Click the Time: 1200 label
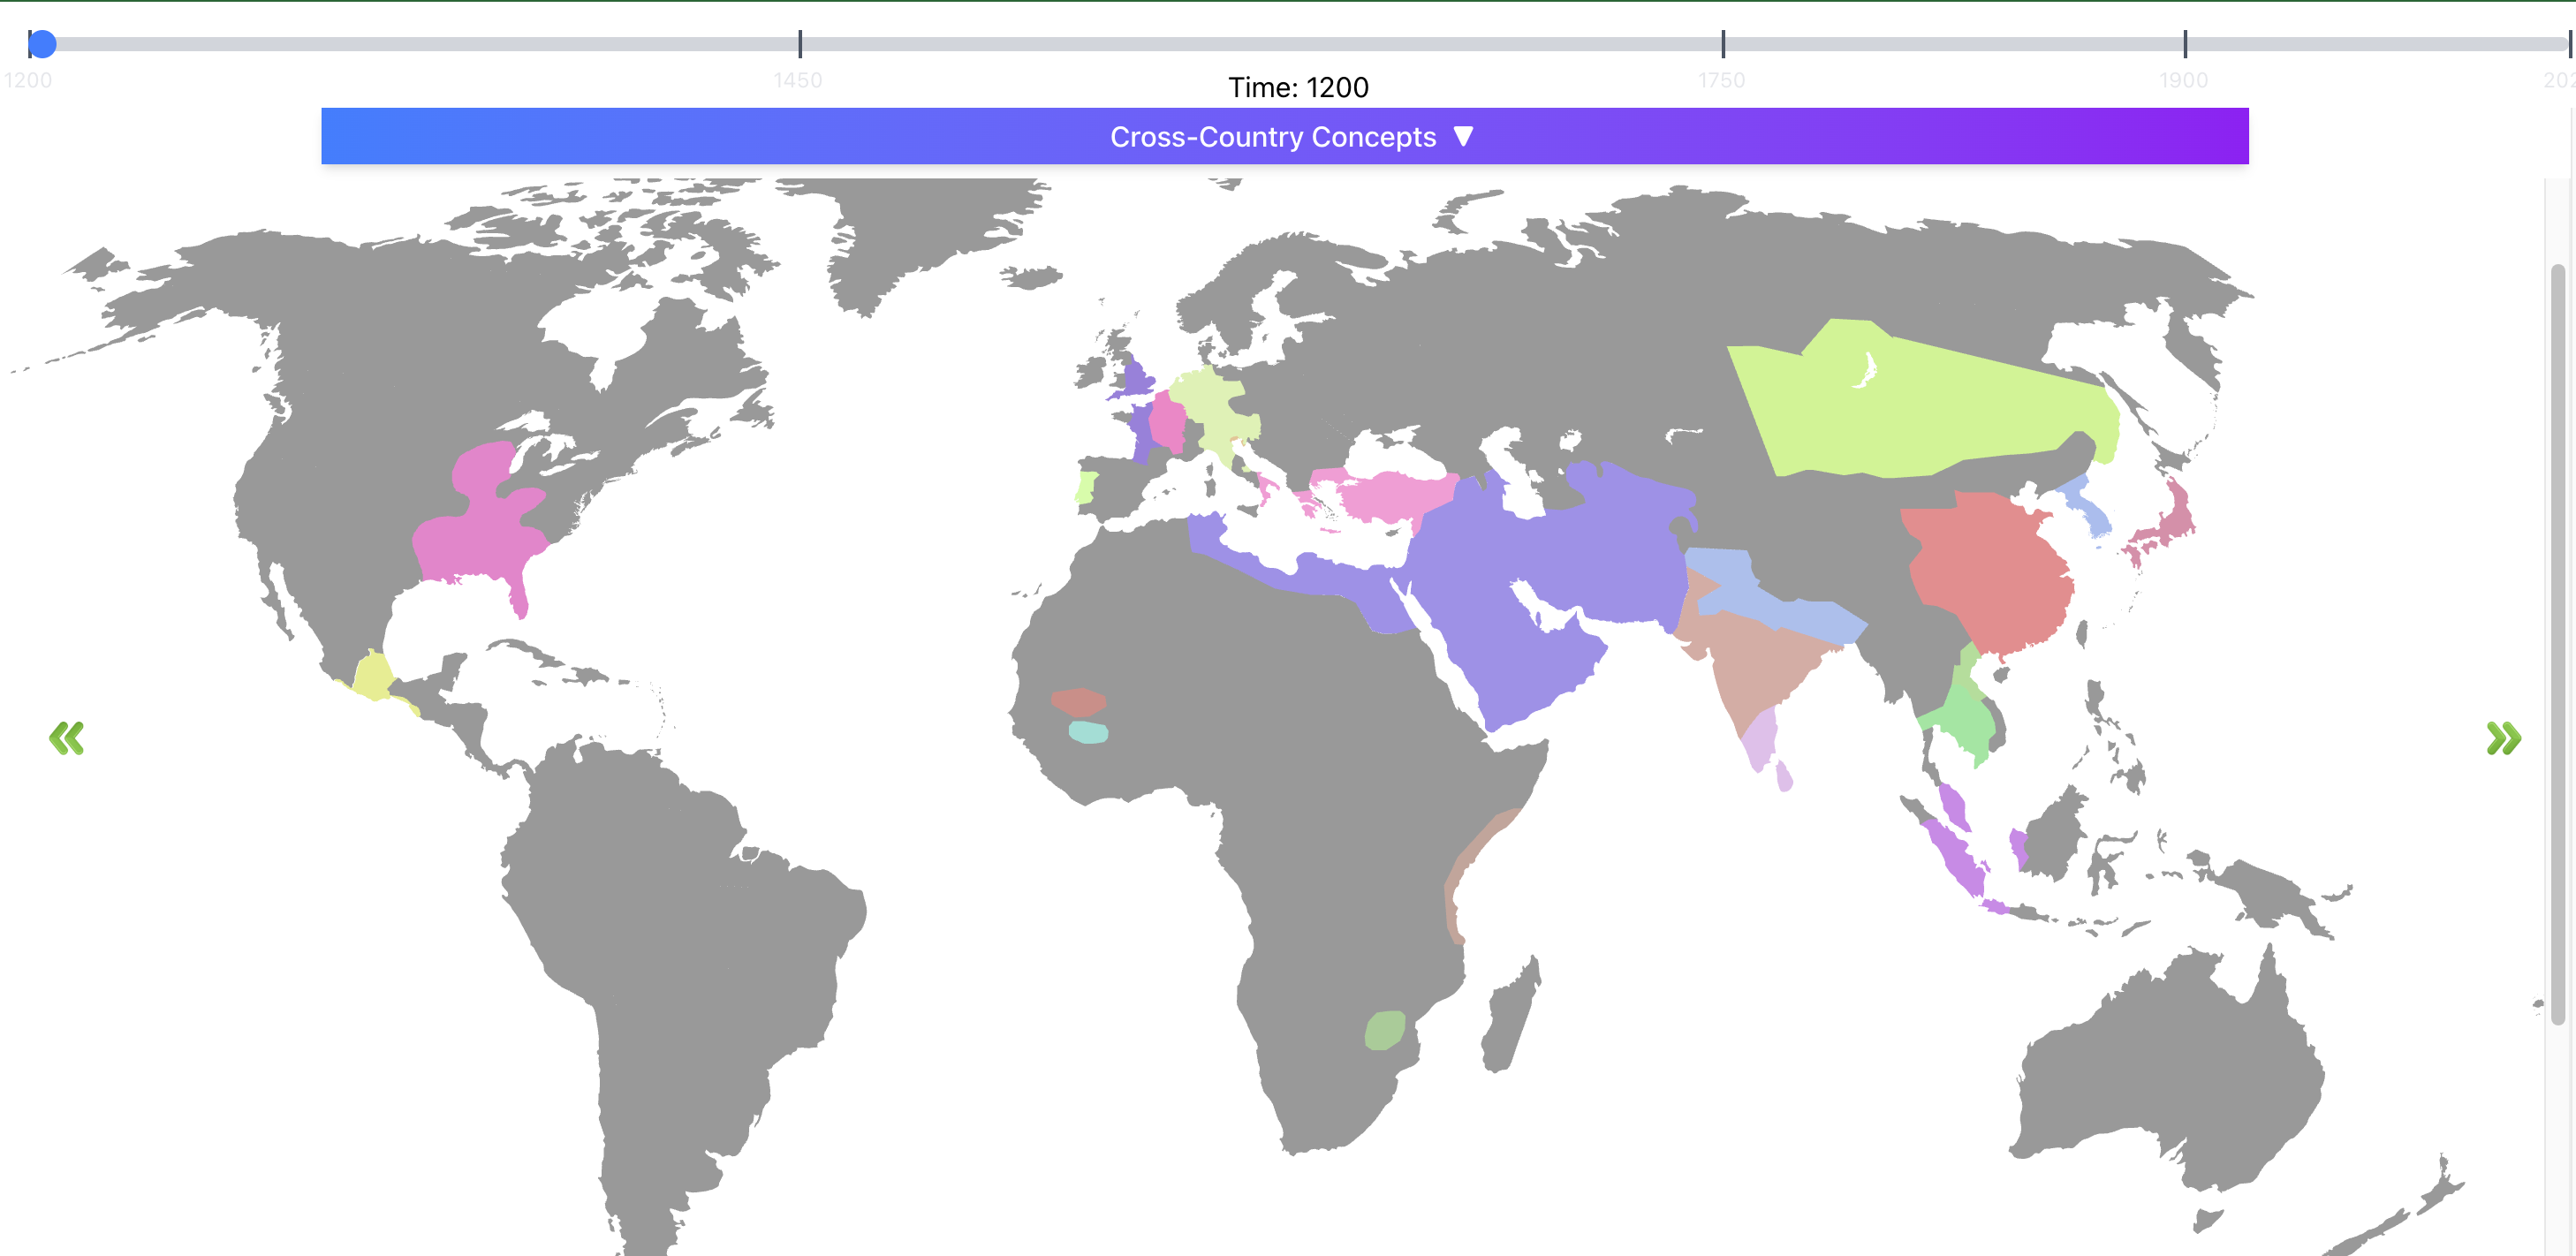This screenshot has width=2576, height=1256. click(x=1298, y=87)
